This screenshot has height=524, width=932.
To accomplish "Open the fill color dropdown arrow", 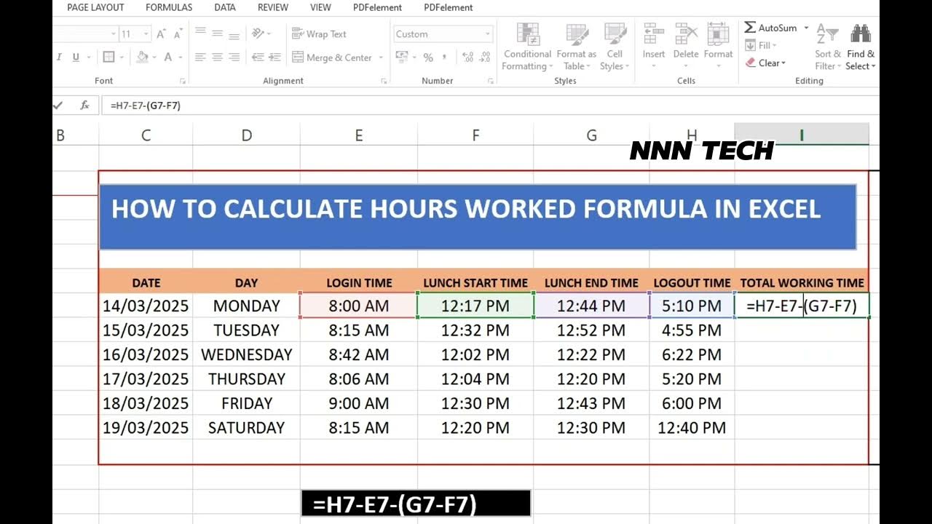I will 154,57.
